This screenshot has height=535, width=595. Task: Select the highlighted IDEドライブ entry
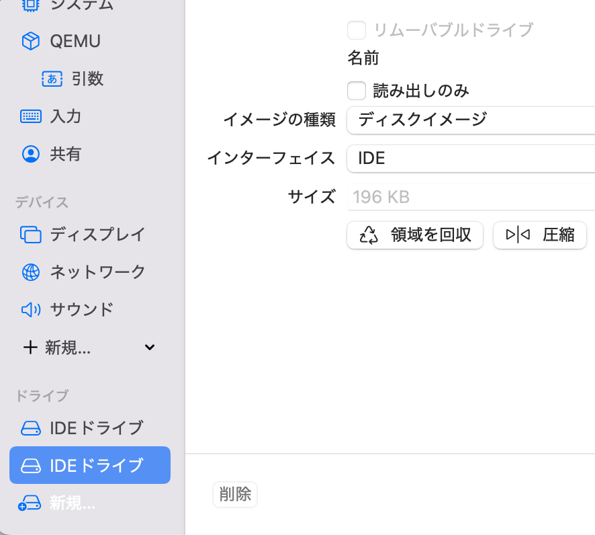[x=90, y=465]
